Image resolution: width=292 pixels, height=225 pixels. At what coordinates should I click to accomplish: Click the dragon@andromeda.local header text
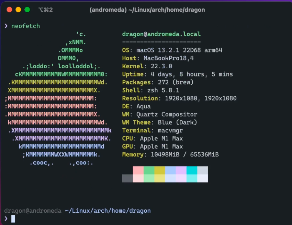[161, 34]
